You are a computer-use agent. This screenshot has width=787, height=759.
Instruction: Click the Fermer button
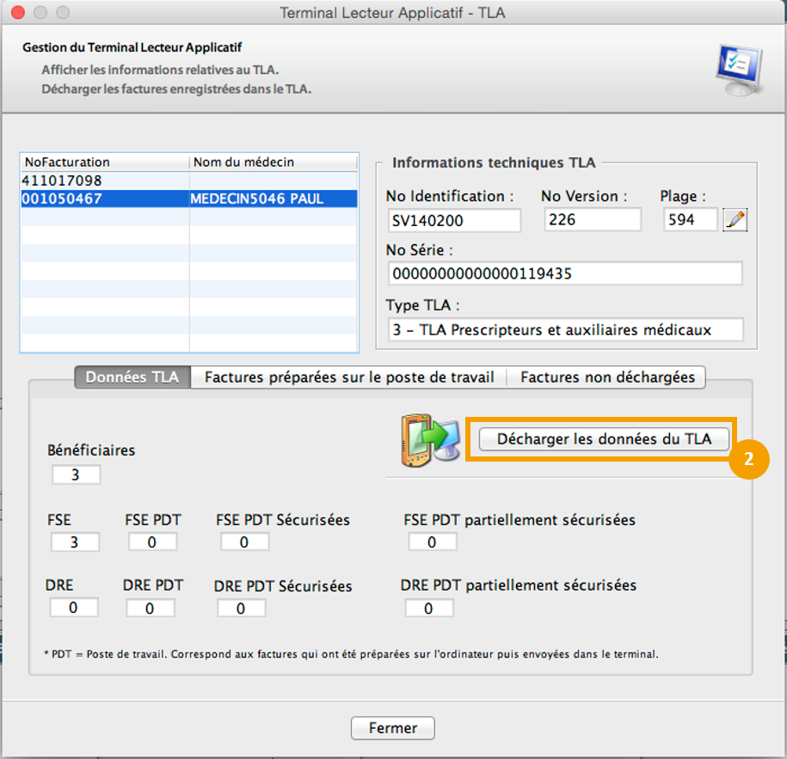point(392,728)
